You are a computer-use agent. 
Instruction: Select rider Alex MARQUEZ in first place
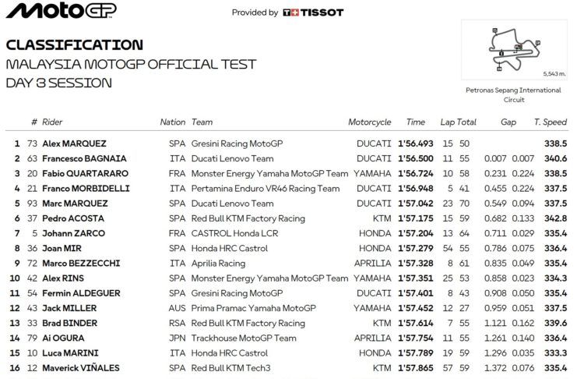74,144
